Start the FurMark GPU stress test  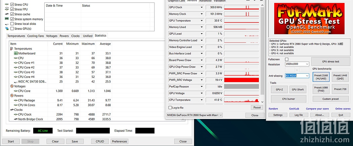[x=331, y=62]
